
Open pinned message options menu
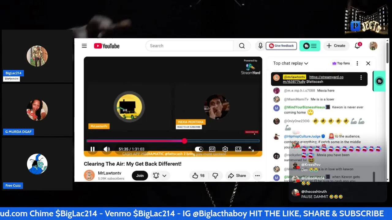(x=361, y=78)
